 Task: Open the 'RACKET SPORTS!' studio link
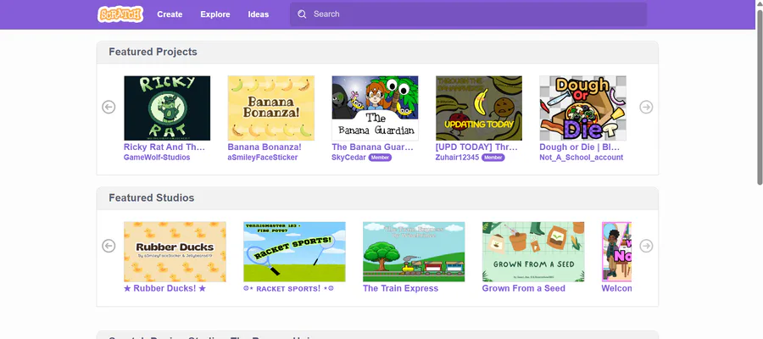pyautogui.click(x=288, y=289)
